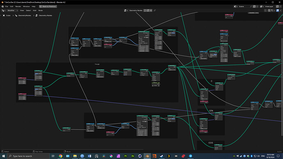Click the SIN frame label
Screen dimensions: 283x159
211,111
